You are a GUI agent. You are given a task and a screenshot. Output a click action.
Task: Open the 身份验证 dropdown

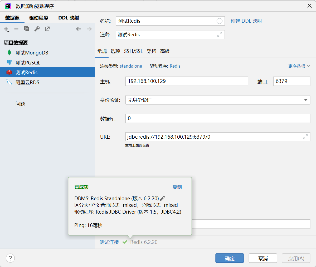[218, 100]
